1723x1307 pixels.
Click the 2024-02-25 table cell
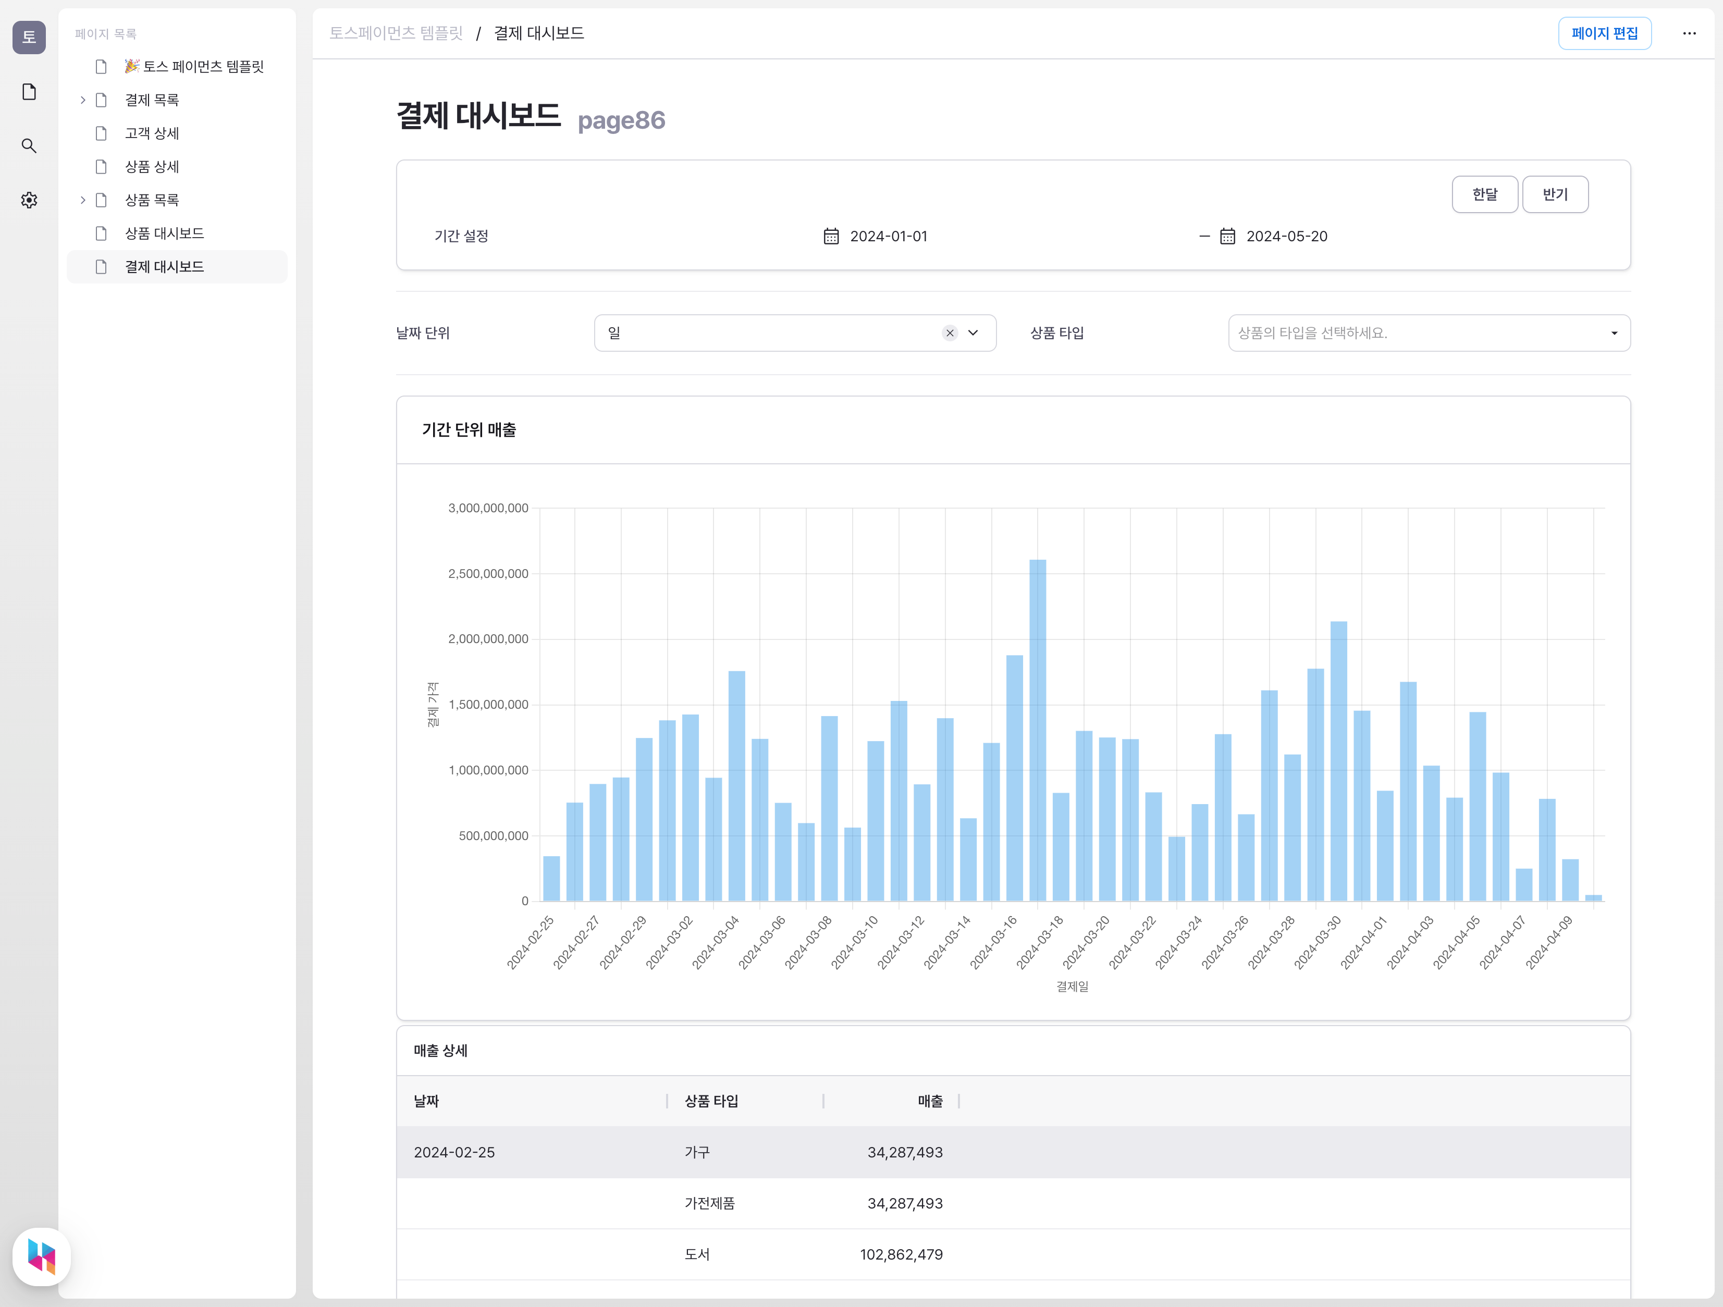coord(454,1152)
